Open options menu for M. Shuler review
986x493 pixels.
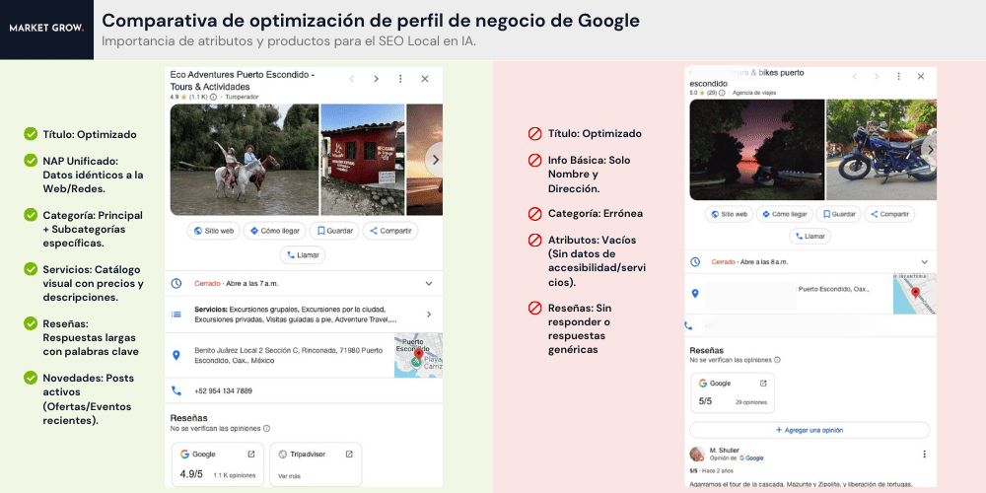[x=925, y=454]
